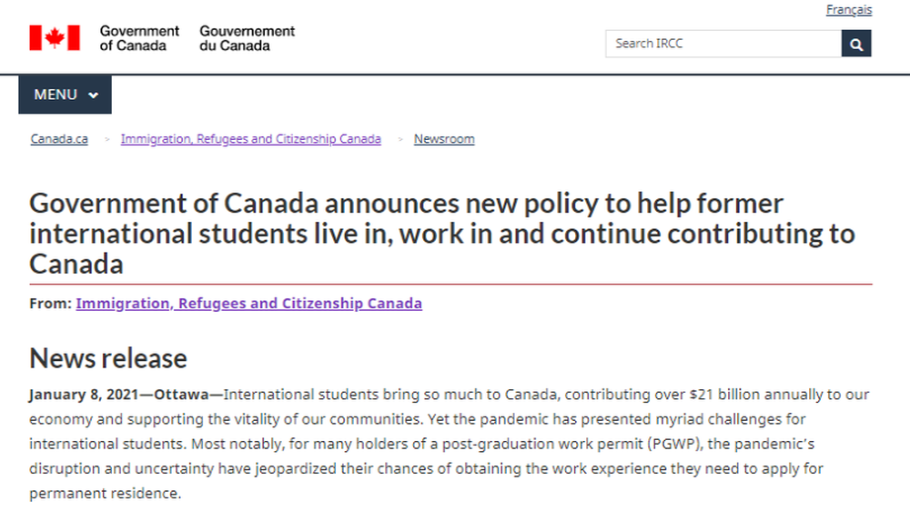The width and height of the screenshot is (910, 511).
Task: Click the News release heading
Action: 108,358
